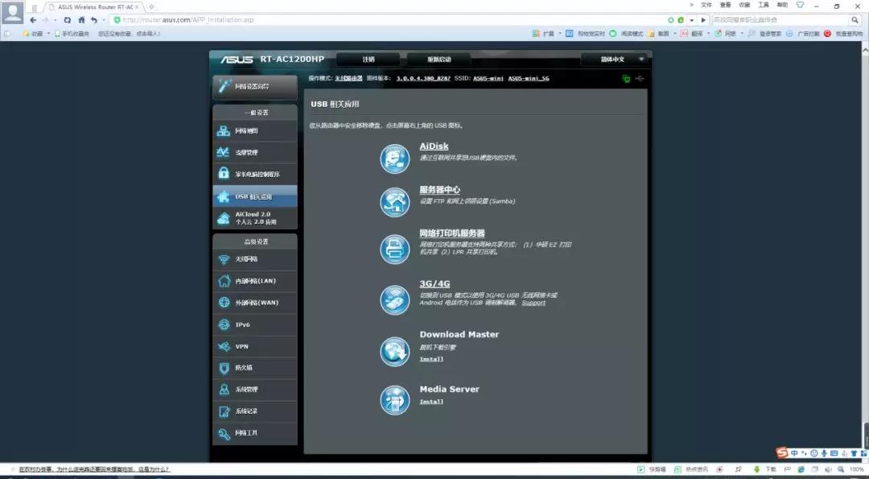
Task: Open wireless settings in the sidebar
Action: pyautogui.click(x=255, y=259)
